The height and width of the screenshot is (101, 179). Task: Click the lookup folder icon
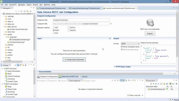[x=6, y=50]
